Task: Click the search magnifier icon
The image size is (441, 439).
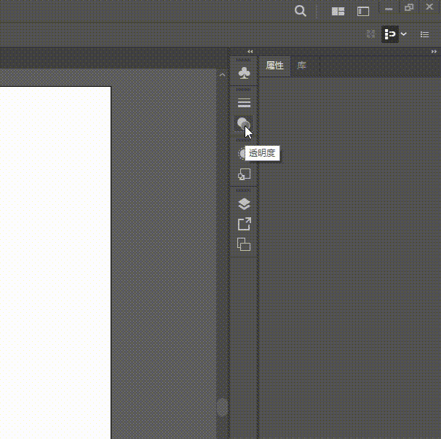Action: point(301,11)
